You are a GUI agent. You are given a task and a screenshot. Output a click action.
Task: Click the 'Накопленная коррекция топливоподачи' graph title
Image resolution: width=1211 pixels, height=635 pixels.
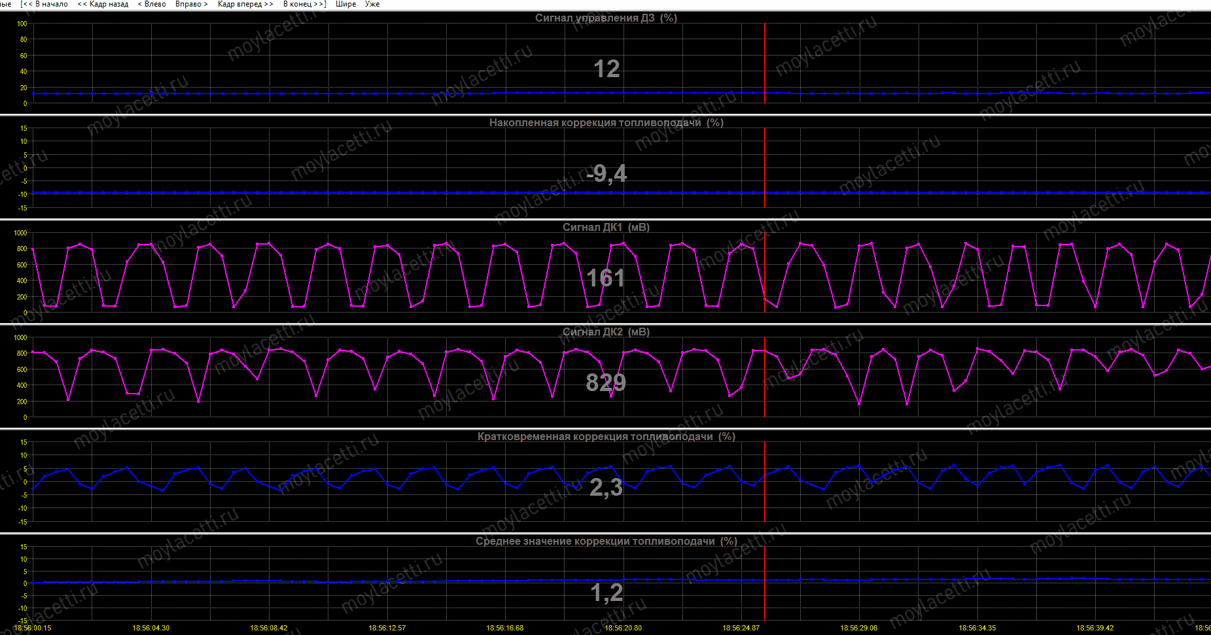pos(606,122)
